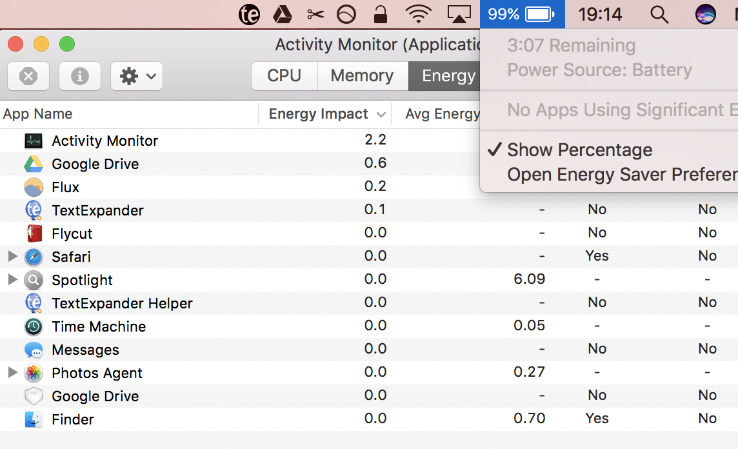Click the Flux app icon in list
The image size is (738, 449).
click(x=34, y=187)
